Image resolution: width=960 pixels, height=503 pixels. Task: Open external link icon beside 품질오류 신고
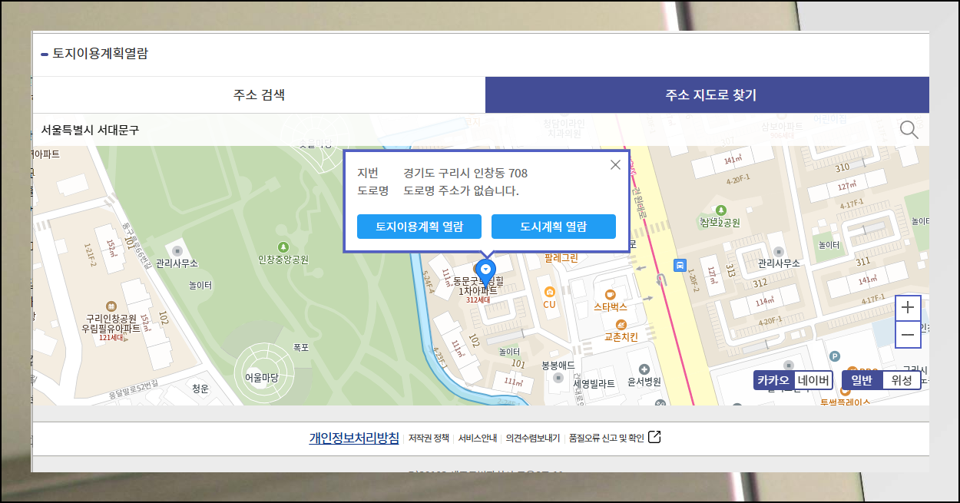pyautogui.click(x=654, y=438)
